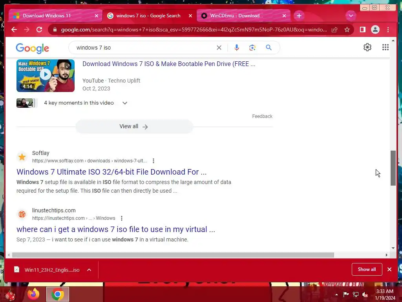Click the page scroll down arrow

click(x=393, y=248)
